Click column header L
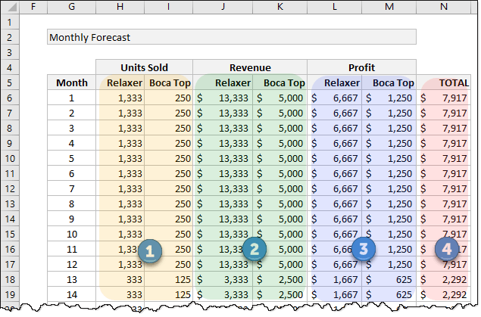 334,7
